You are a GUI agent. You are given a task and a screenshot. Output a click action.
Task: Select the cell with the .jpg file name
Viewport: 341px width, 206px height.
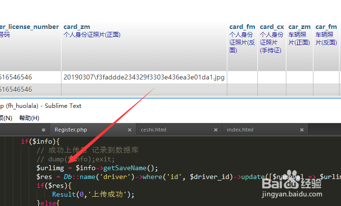(144, 77)
